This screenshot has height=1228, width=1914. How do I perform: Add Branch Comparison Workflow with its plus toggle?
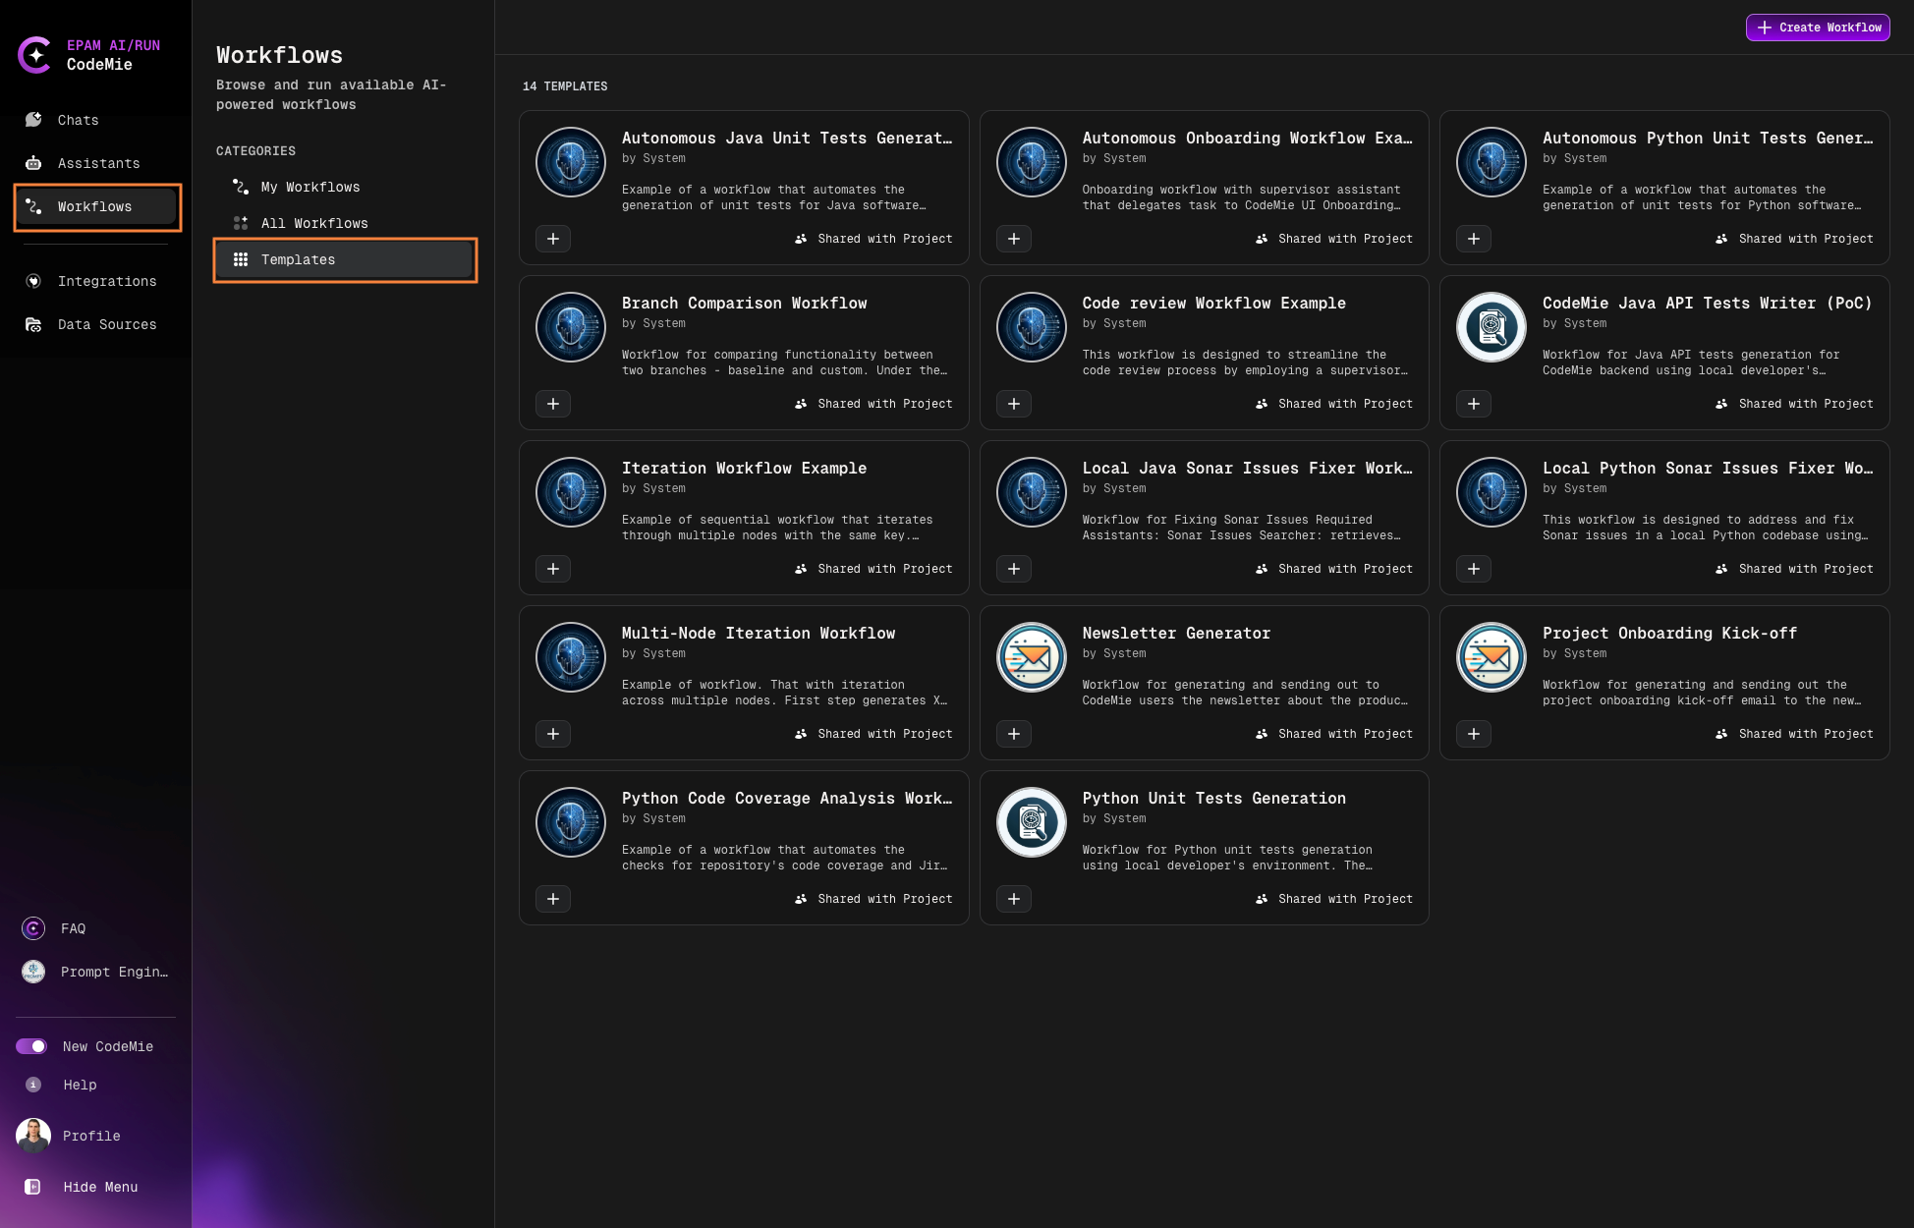click(553, 404)
